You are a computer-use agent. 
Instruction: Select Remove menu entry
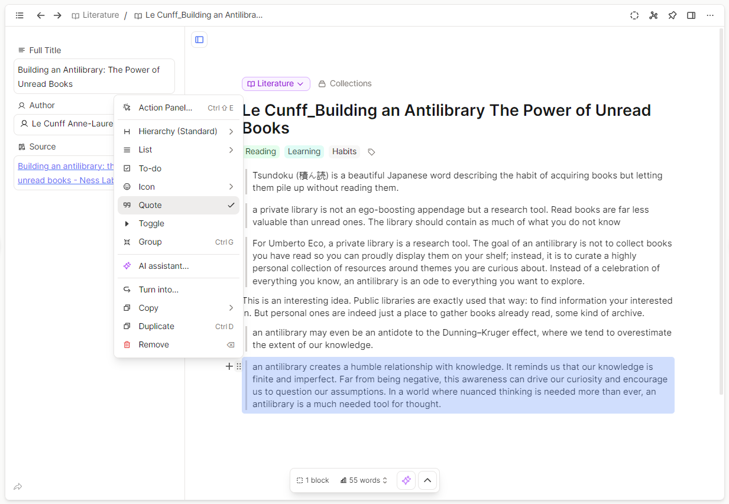(x=179, y=344)
